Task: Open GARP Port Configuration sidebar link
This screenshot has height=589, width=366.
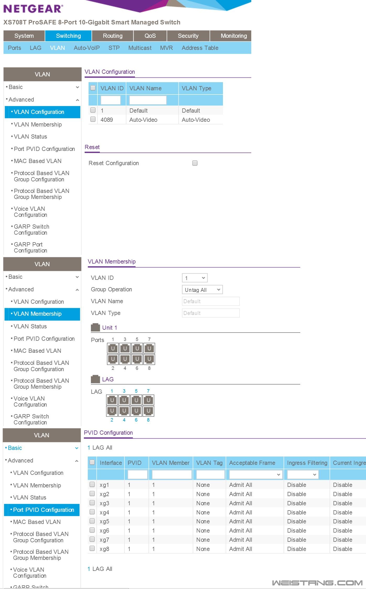Action: point(30,248)
